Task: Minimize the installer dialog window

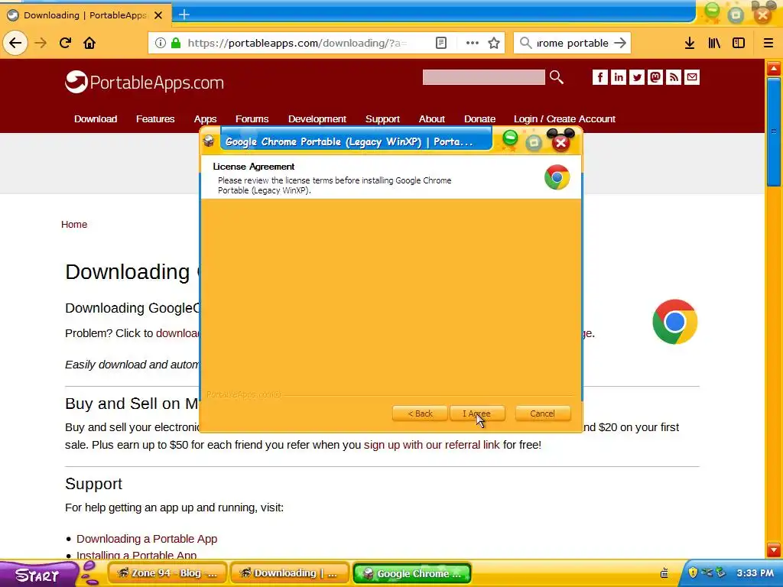Action: tap(510, 139)
